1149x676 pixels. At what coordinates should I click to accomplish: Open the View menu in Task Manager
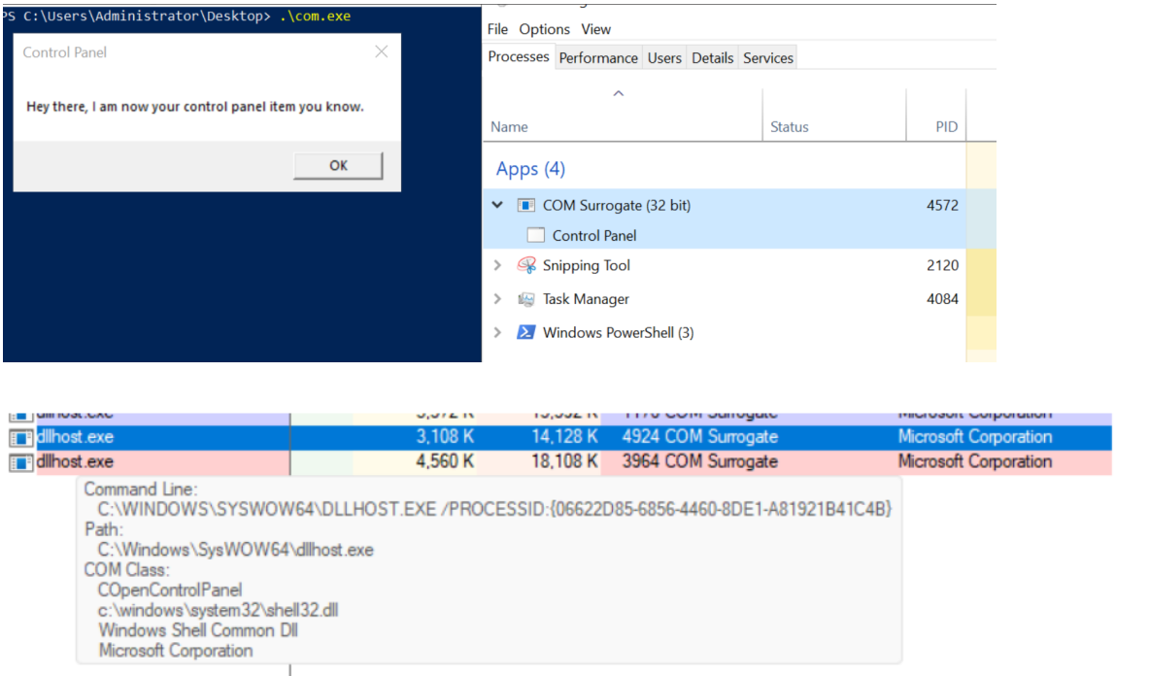coord(596,29)
